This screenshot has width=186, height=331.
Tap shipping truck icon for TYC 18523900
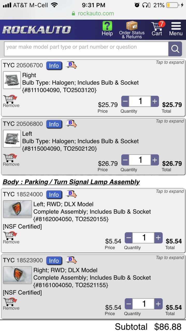[x=71, y=260]
